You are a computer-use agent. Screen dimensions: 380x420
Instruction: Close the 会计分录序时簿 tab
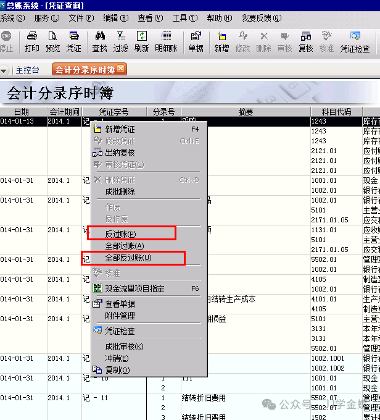(x=121, y=69)
